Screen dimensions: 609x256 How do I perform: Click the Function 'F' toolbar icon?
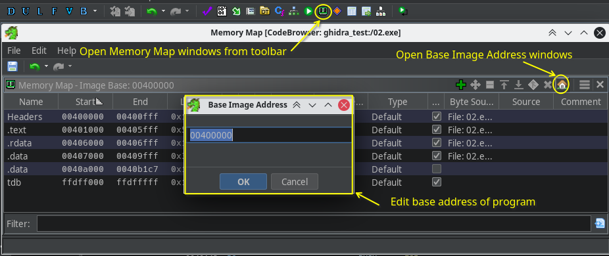pyautogui.click(x=54, y=11)
